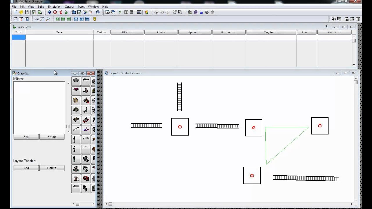Click the Graphics library horizontal scrollbar

pos(83,204)
